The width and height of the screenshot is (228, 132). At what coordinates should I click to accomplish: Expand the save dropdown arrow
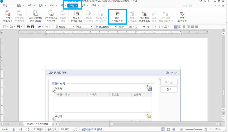point(21,27)
